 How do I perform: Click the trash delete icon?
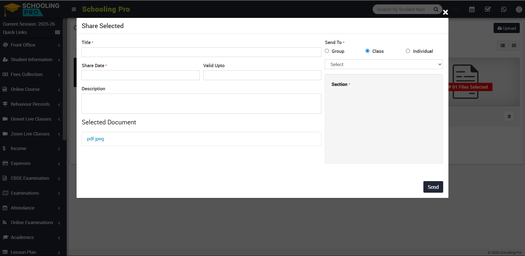509,116
